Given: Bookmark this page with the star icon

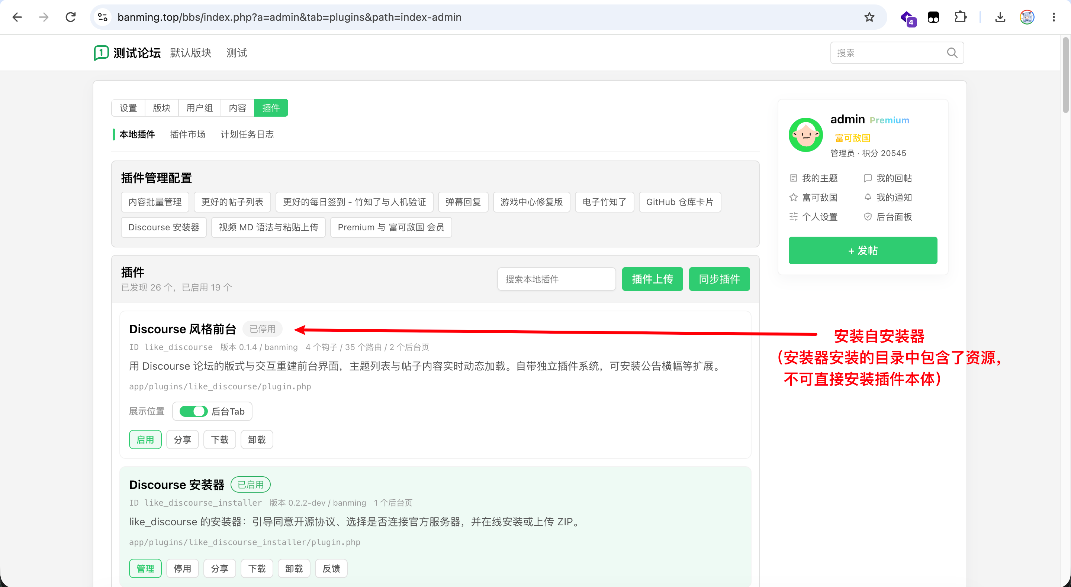Looking at the screenshot, I should pos(869,17).
